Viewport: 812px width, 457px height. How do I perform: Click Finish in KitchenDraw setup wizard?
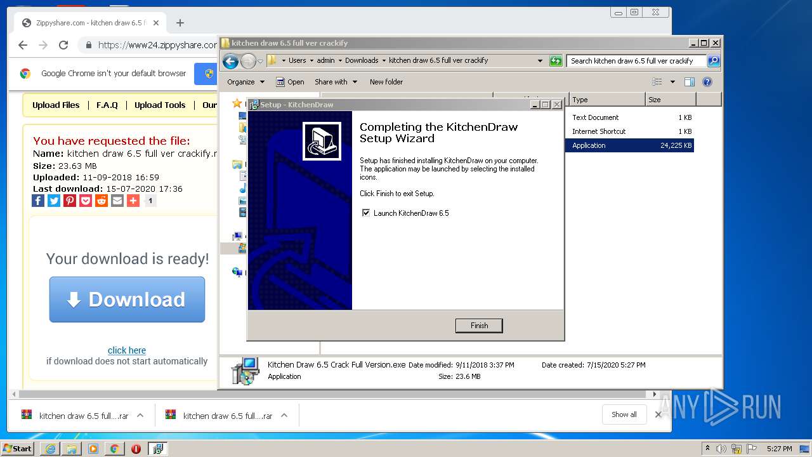pos(479,326)
